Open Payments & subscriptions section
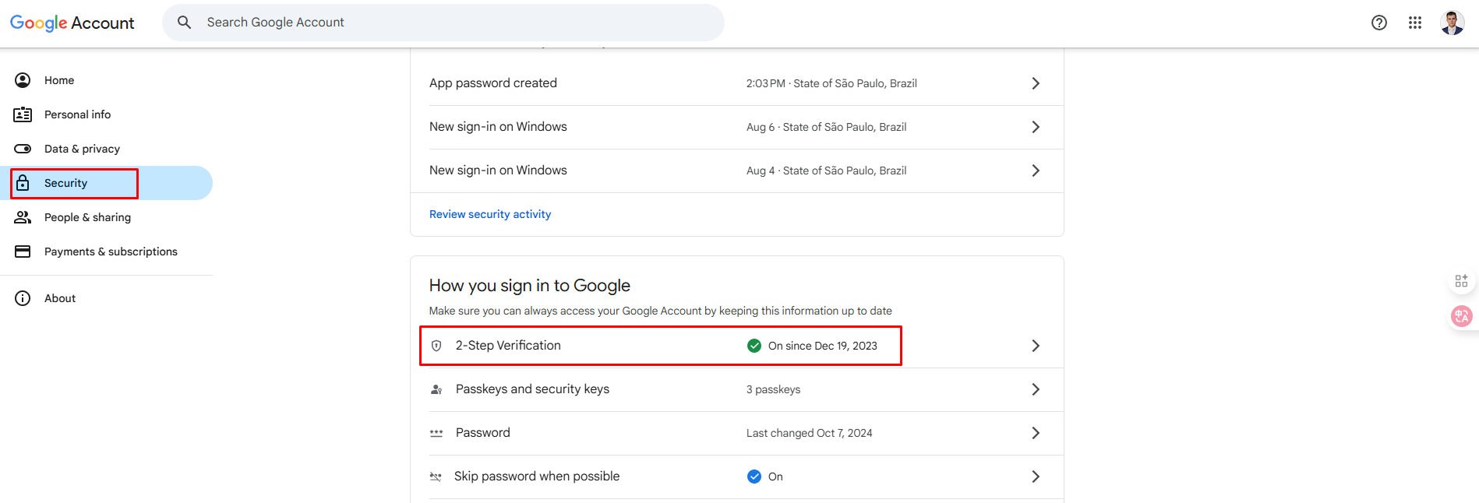The height and width of the screenshot is (503, 1479). click(x=106, y=251)
